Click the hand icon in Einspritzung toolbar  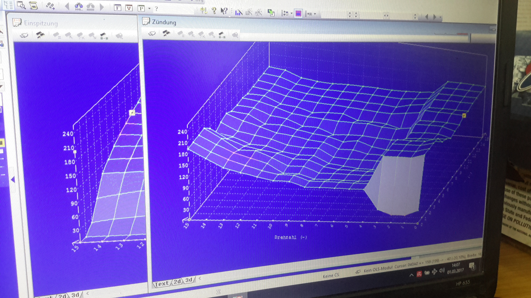[24, 35]
